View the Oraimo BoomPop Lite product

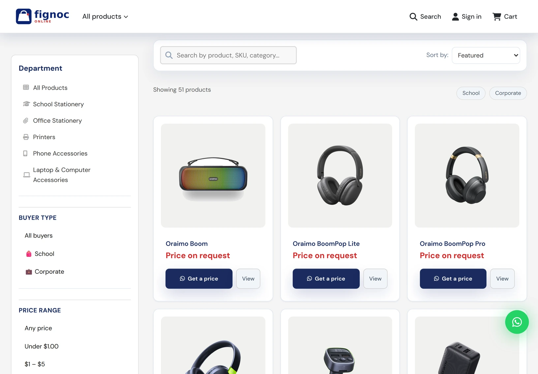pos(375,279)
